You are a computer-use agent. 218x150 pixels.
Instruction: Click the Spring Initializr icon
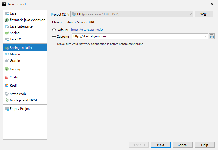click(7, 48)
